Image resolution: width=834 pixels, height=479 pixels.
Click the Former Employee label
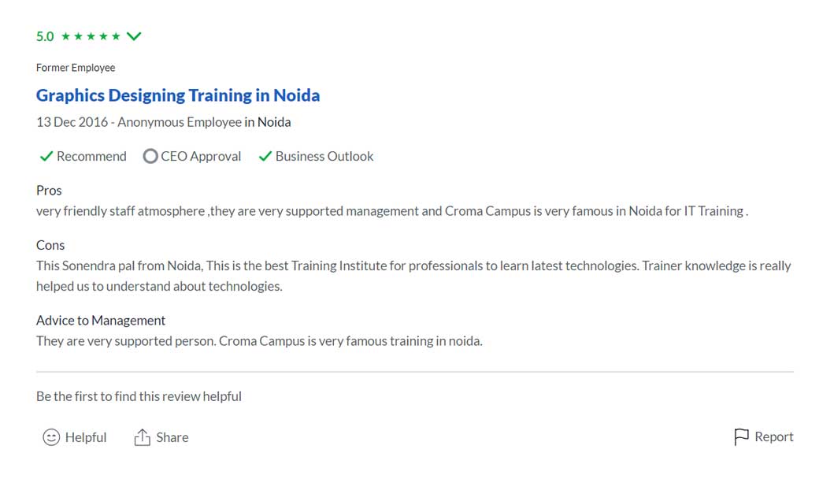click(76, 68)
